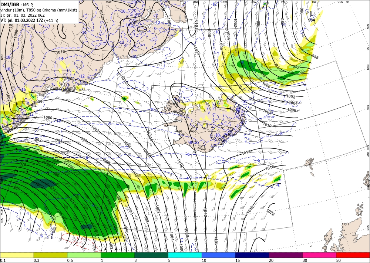This screenshot has width=370, height=263.
Task: Click the '35W' longitude label
Action: [x=108, y=1]
